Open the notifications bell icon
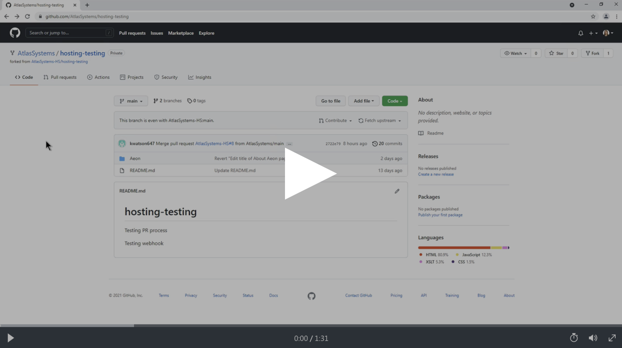Viewport: 622px width, 348px height. pos(580,33)
